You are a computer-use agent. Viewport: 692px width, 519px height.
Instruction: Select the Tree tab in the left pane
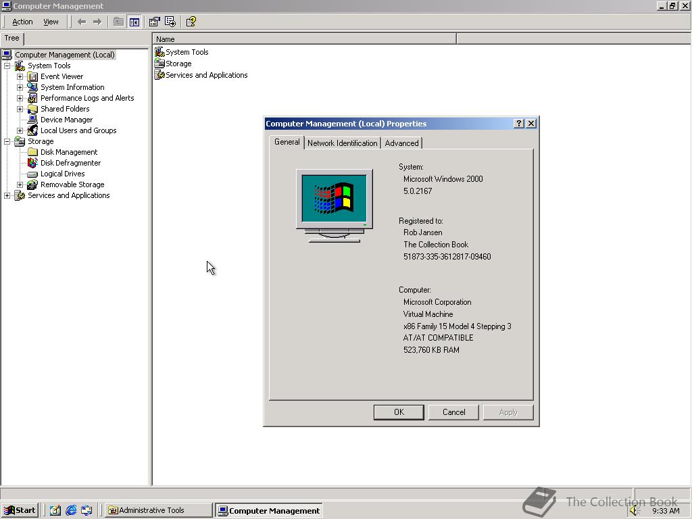click(12, 38)
